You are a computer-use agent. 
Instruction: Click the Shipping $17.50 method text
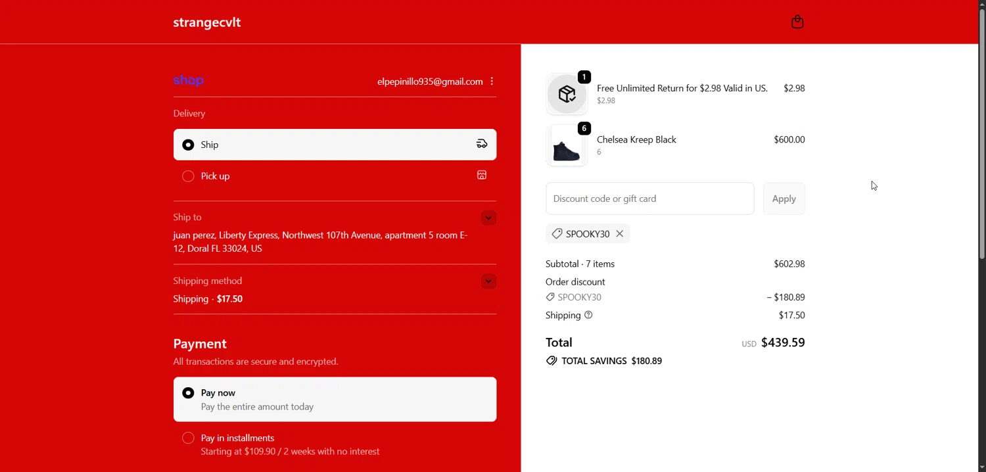coord(208,298)
